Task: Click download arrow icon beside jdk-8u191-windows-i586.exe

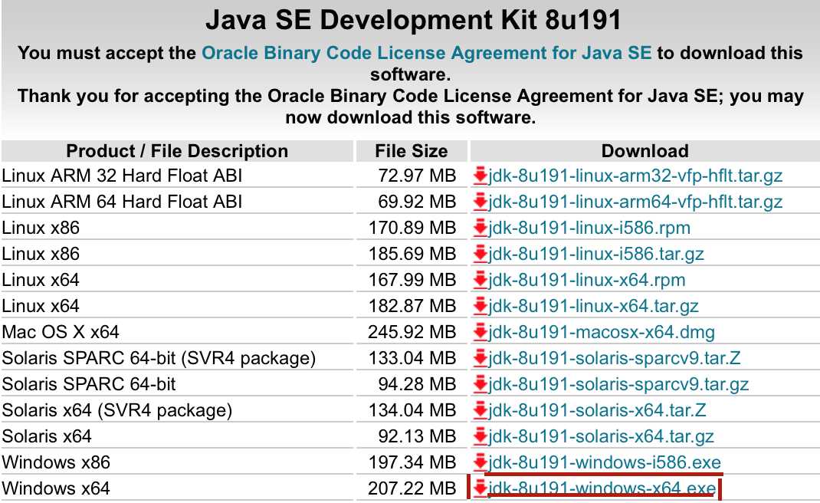Action: pos(480,462)
